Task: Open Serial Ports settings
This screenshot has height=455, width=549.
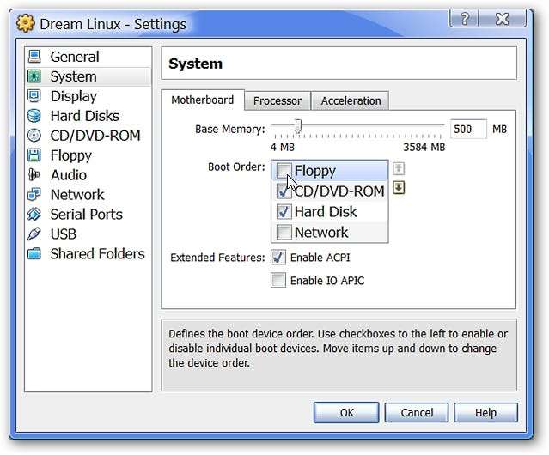Action: pos(88,215)
